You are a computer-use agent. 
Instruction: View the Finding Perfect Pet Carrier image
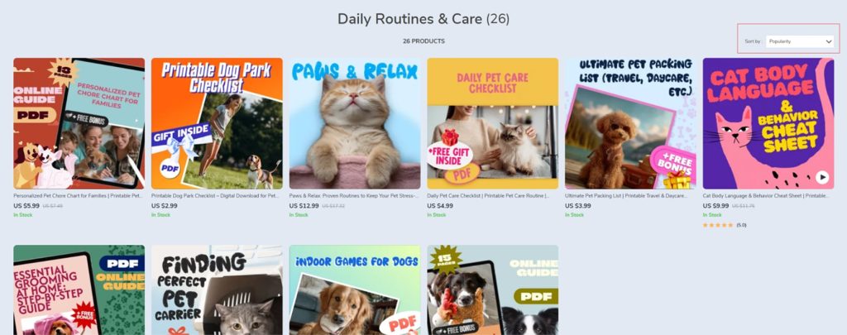pos(217,290)
